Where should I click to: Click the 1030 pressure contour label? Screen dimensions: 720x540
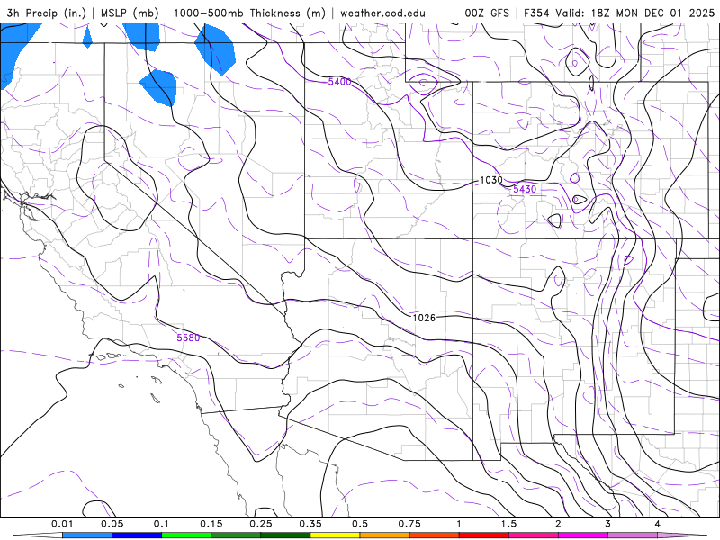click(x=490, y=181)
